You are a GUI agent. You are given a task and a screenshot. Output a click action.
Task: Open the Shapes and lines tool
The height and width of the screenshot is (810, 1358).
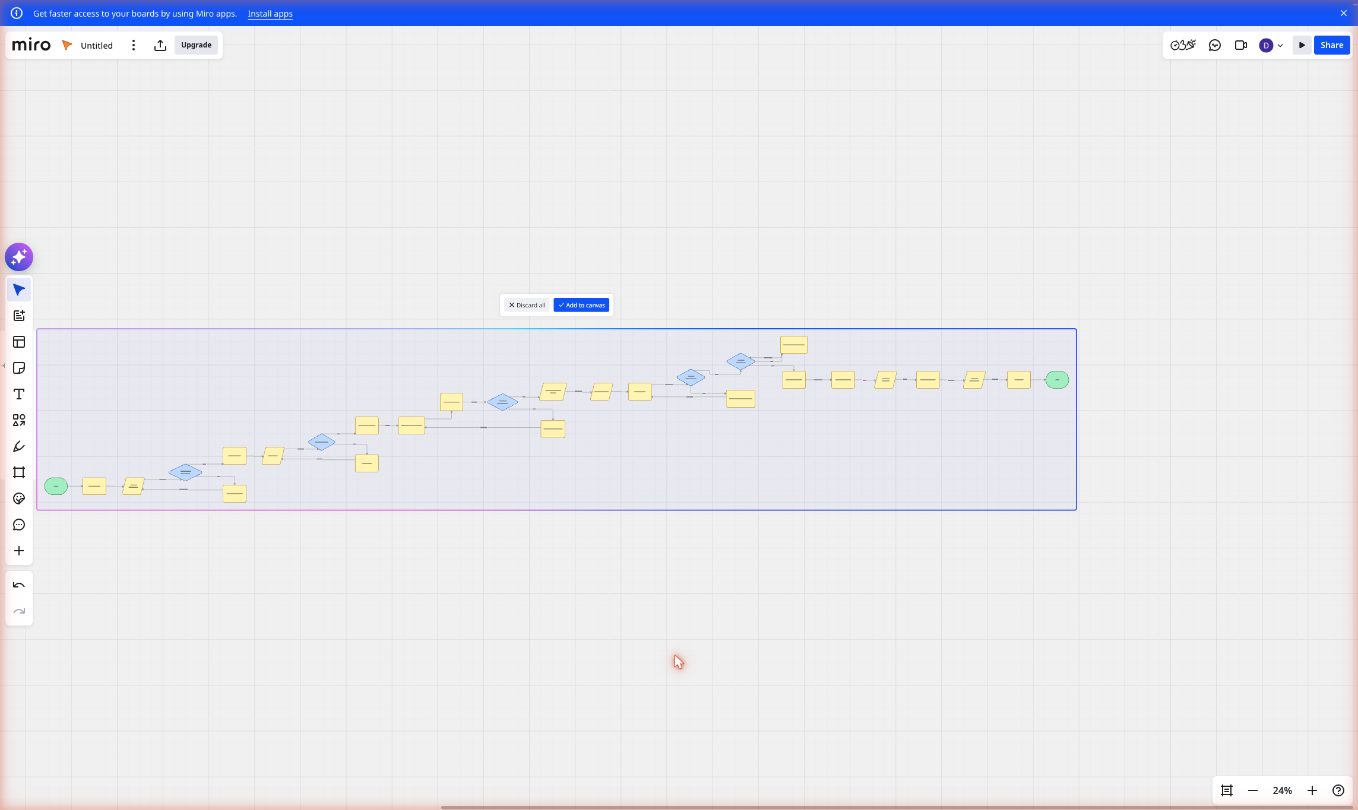point(19,420)
